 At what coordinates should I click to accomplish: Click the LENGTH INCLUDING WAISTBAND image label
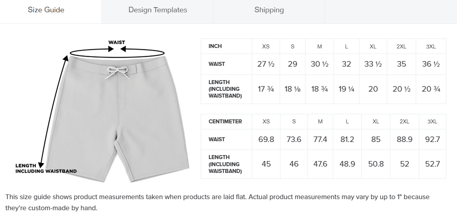click(x=46, y=169)
